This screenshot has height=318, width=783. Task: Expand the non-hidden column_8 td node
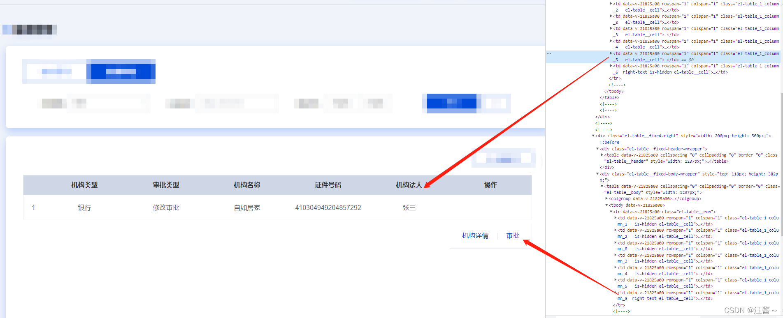[x=611, y=16]
